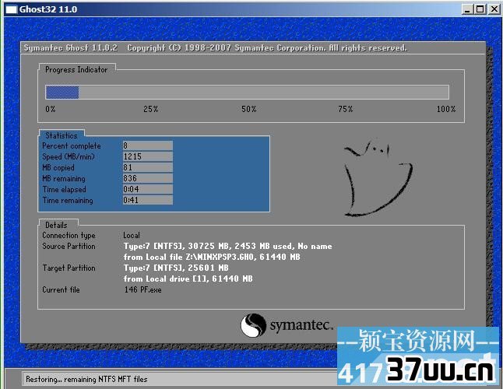
Task: Click the 'MB copied' label
Action: 58,167
